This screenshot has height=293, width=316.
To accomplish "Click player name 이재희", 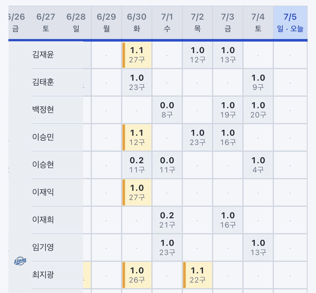I will point(43,219).
